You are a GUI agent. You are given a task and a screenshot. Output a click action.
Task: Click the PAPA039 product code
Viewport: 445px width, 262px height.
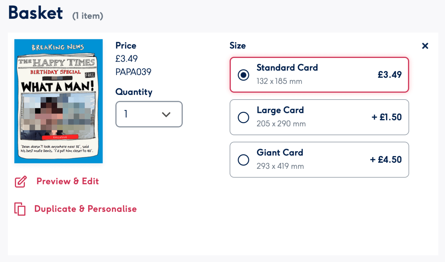pos(133,72)
